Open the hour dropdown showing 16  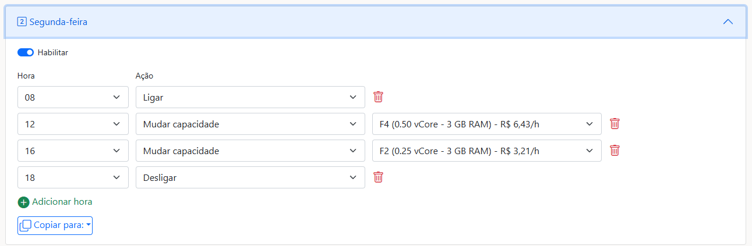click(73, 151)
